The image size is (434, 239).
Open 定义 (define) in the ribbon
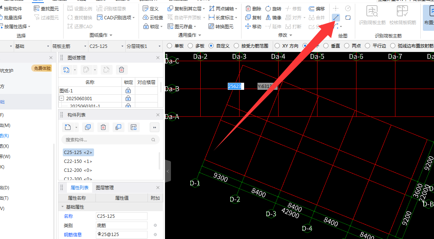[151, 9]
